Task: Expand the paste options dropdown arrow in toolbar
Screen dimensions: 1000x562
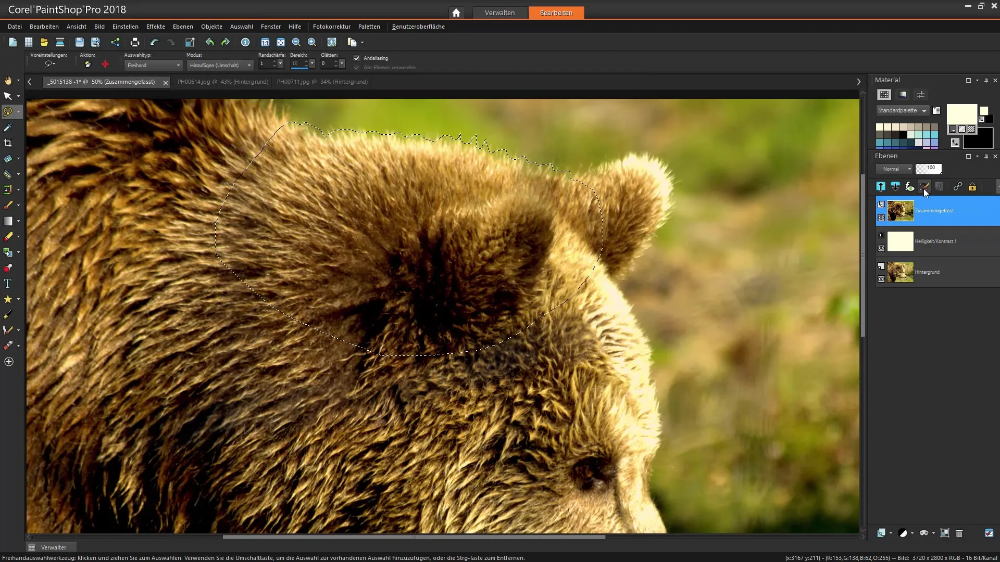Action: point(362,42)
